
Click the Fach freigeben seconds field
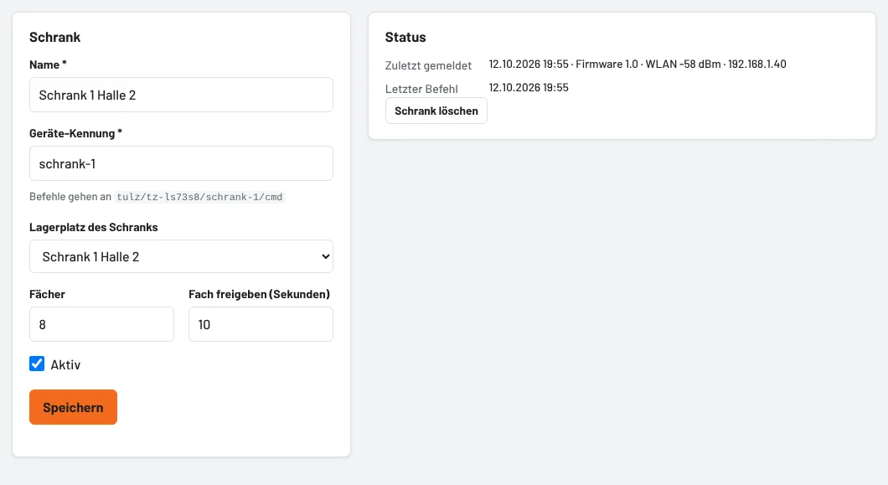tap(261, 324)
